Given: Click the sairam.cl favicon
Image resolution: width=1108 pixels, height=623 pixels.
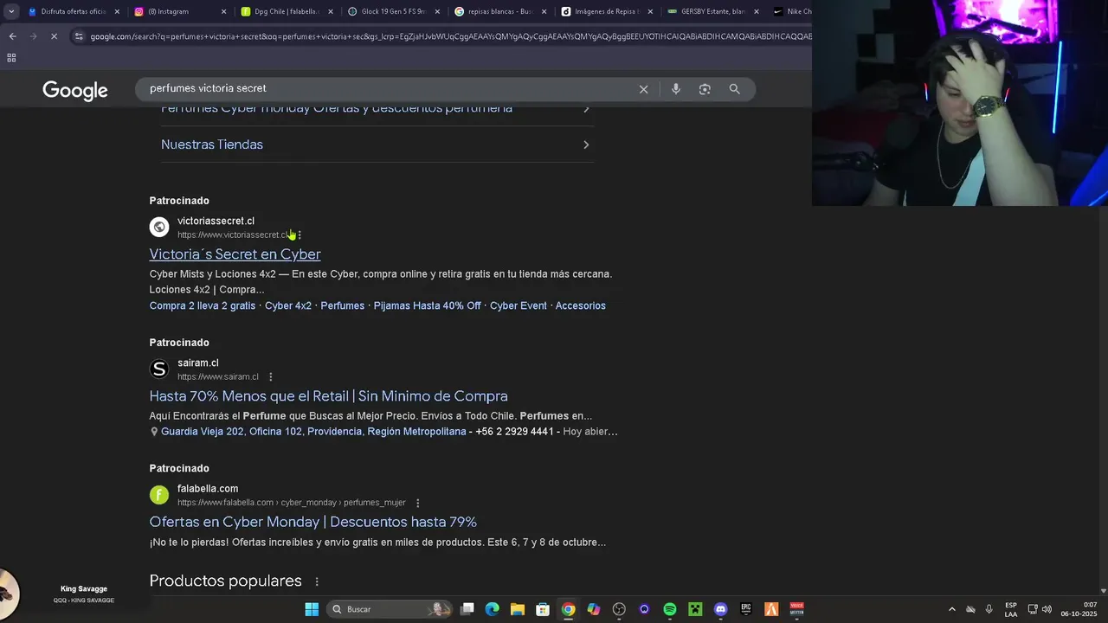Looking at the screenshot, I should tap(159, 369).
